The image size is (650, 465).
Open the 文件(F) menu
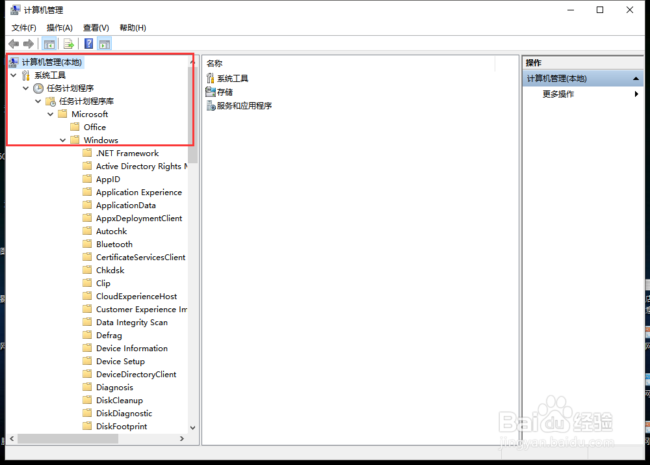[23, 28]
